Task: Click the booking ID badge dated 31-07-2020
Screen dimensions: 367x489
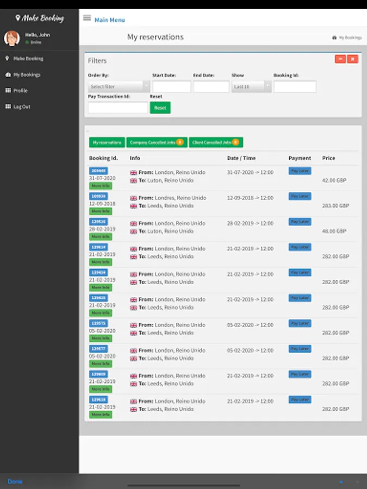Action: pyautogui.click(x=98, y=171)
